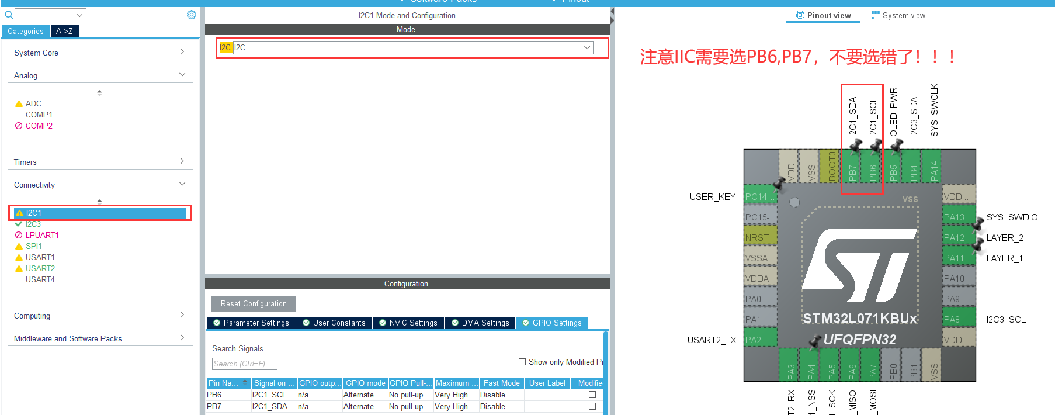Screen dimensions: 1055x415
Task: Open the GPIO Settings tab
Action: tap(552, 323)
